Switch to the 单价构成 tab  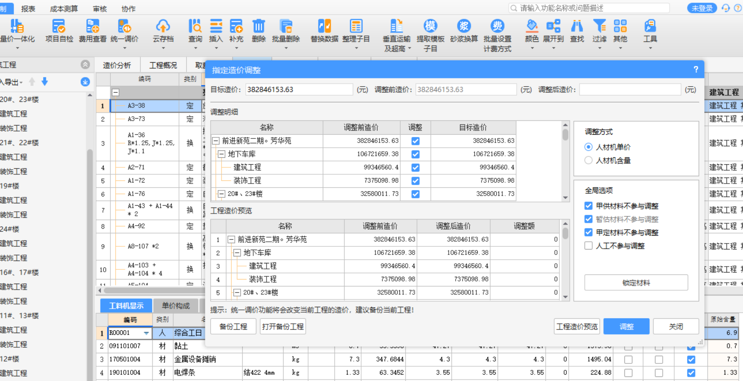[x=176, y=305]
